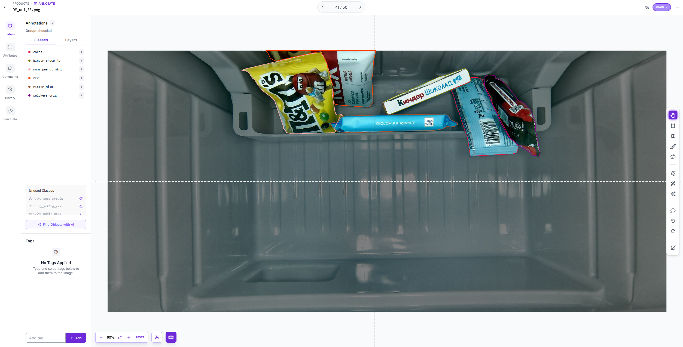This screenshot has width=683, height=347.
Task: Open the Labels sidebar panel
Action: pos(10,29)
